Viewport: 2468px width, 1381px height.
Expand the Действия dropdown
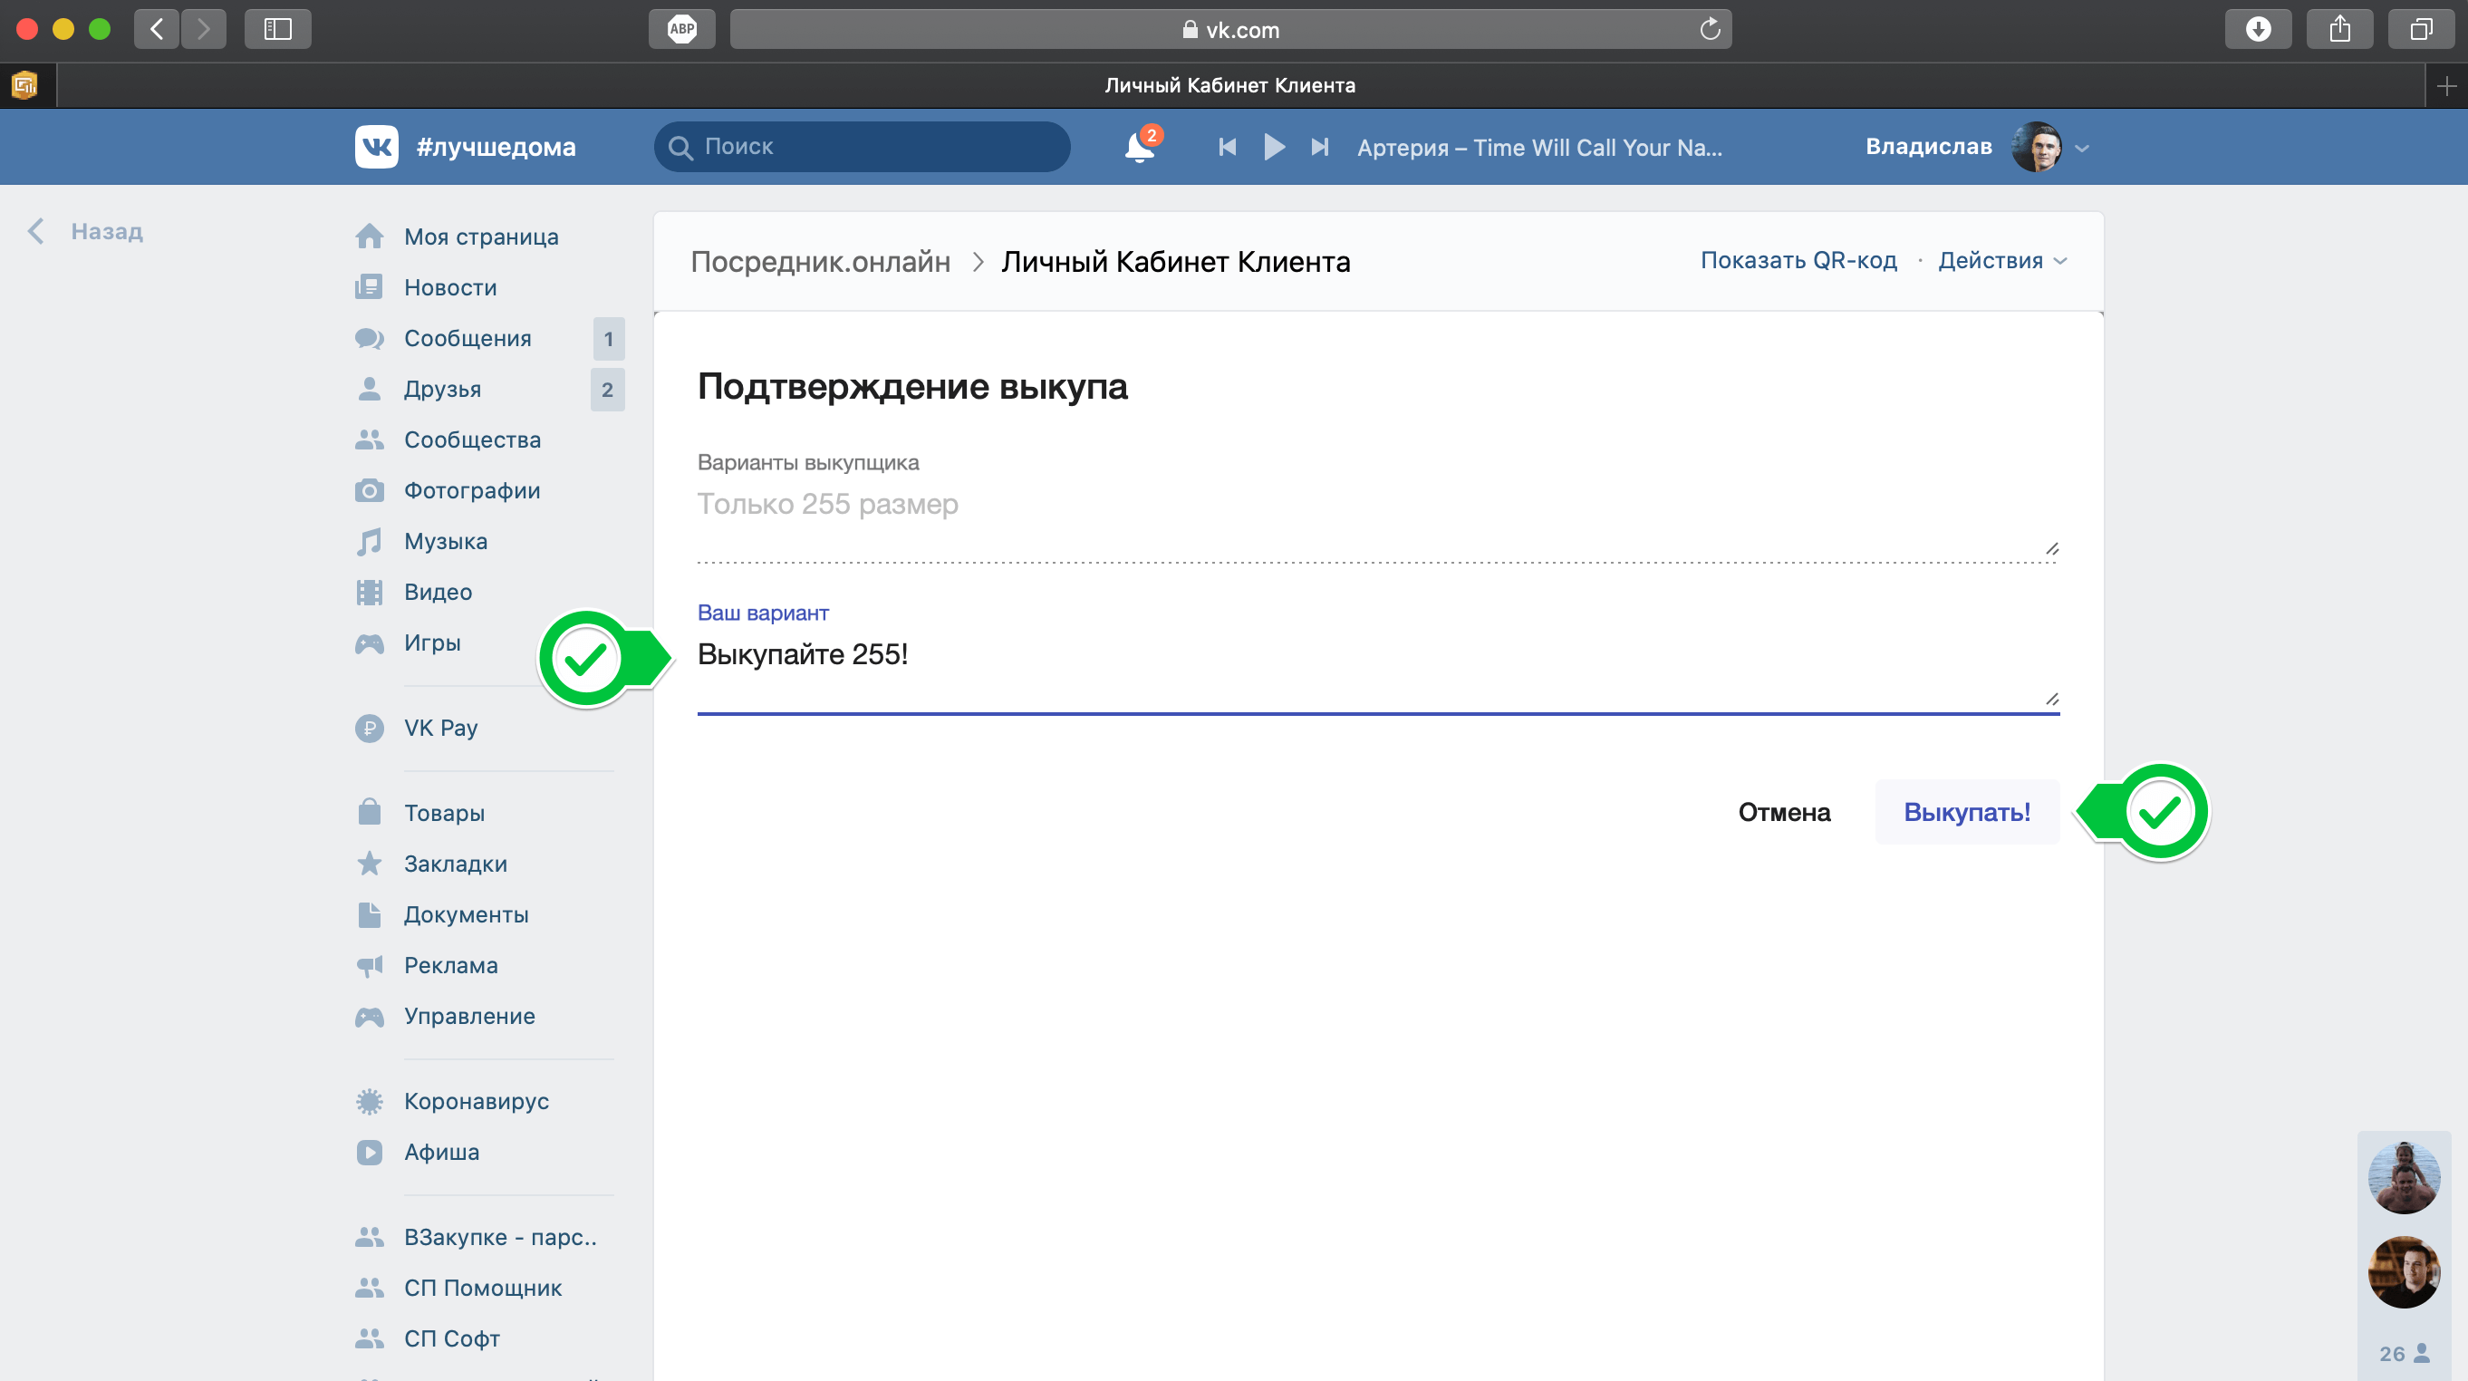pyautogui.click(x=2001, y=261)
